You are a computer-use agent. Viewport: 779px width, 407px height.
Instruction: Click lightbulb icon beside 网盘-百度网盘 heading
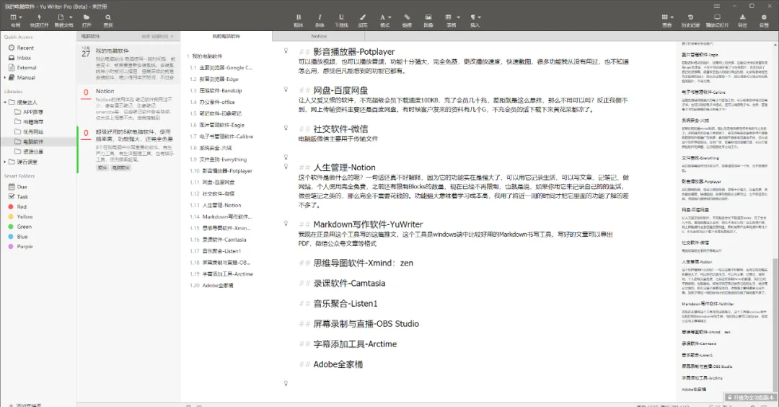tap(286, 89)
